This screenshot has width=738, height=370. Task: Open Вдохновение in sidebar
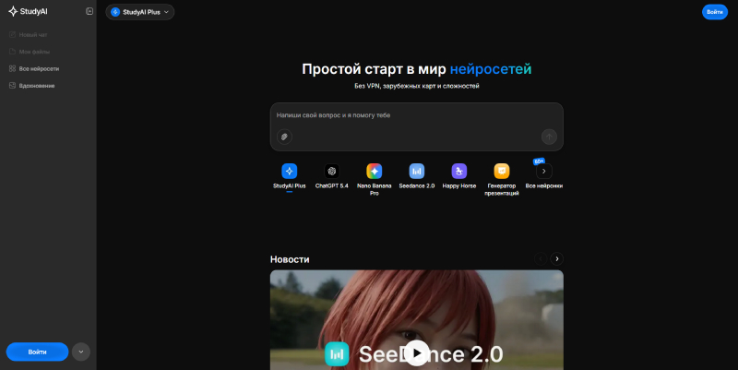(x=32, y=86)
